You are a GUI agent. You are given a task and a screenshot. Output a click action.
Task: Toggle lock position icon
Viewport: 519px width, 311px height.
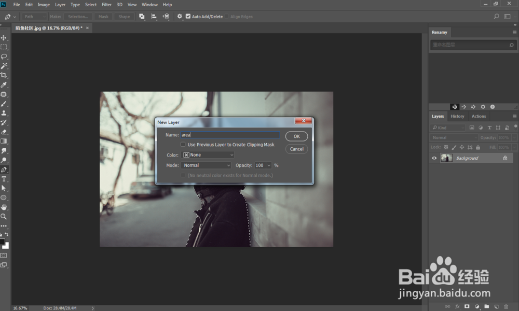pyautogui.click(x=462, y=147)
